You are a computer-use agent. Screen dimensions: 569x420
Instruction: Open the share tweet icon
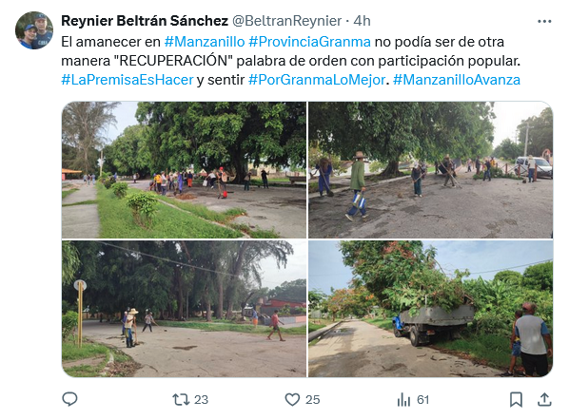pos(544,399)
